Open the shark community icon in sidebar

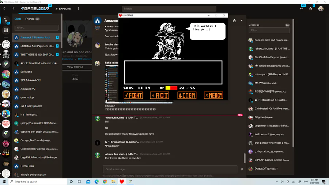(x=6, y=84)
